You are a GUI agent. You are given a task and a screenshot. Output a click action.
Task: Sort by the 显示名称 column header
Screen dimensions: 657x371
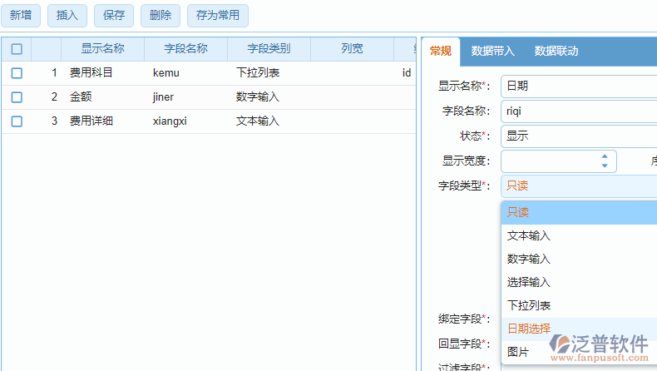pyautogui.click(x=102, y=49)
